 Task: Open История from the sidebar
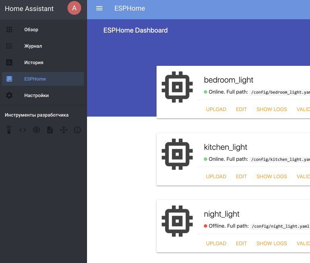43,62
